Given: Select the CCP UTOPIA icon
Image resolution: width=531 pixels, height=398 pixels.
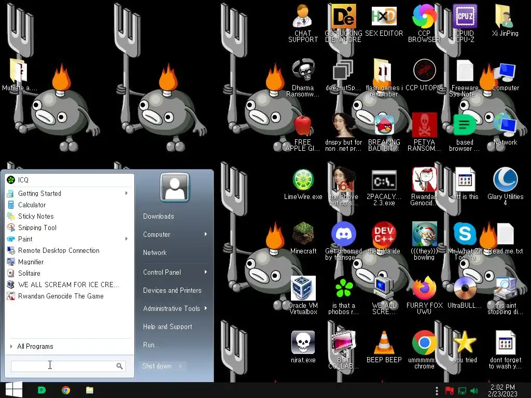Looking at the screenshot, I should click(x=424, y=75).
